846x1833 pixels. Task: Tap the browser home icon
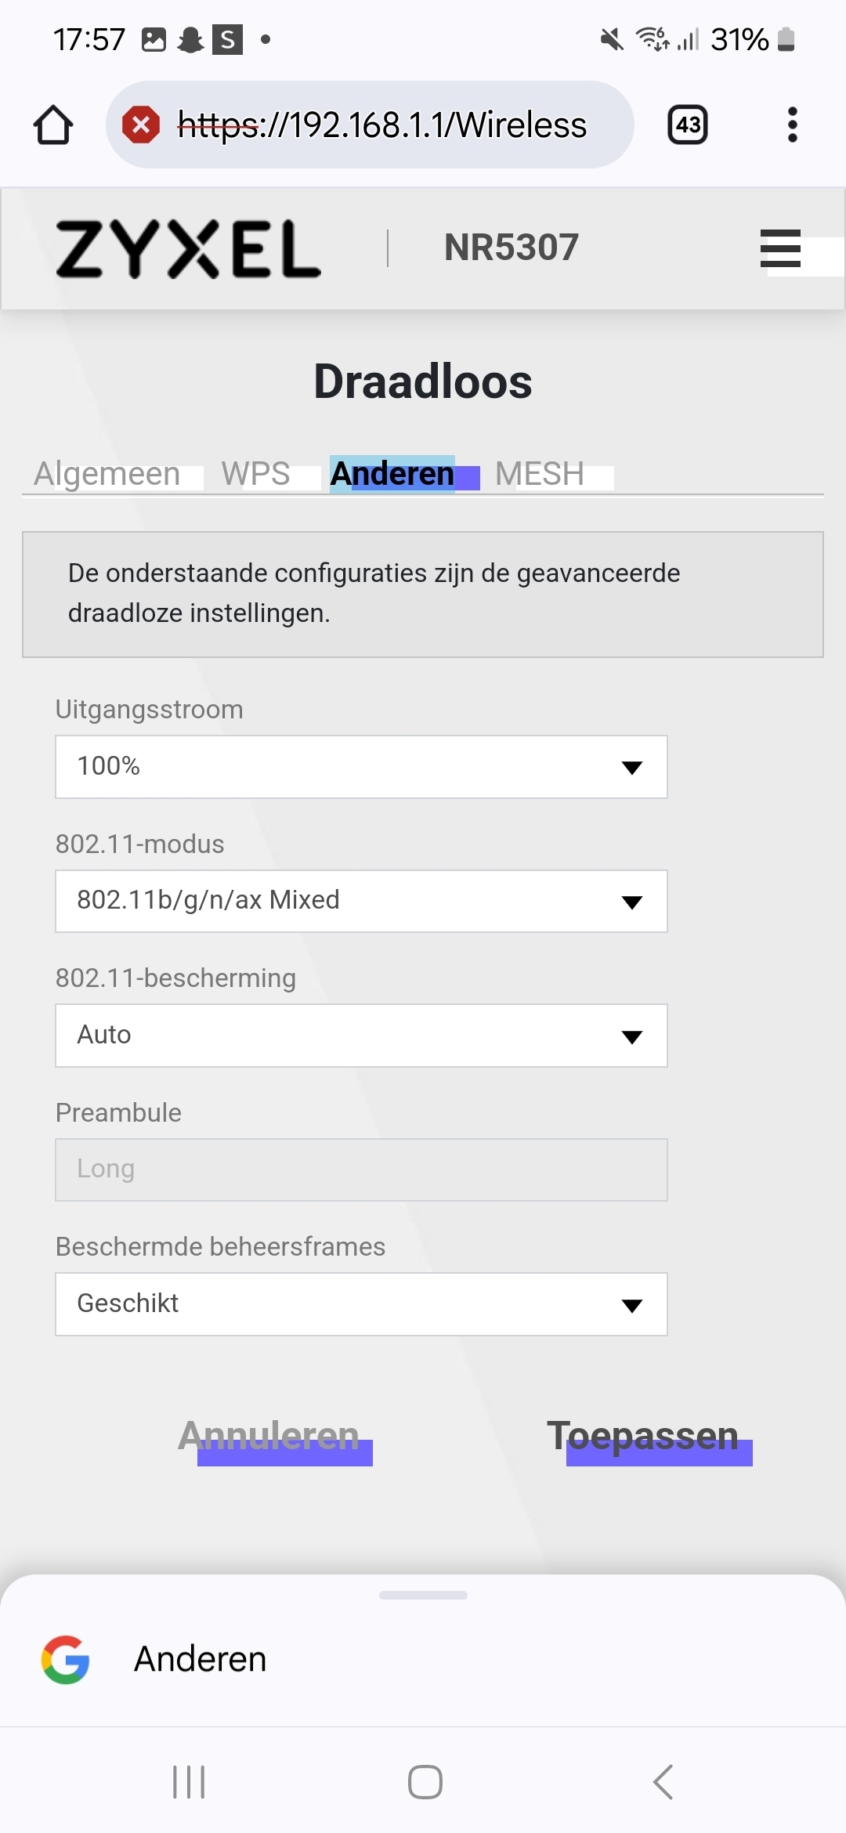[x=53, y=125]
